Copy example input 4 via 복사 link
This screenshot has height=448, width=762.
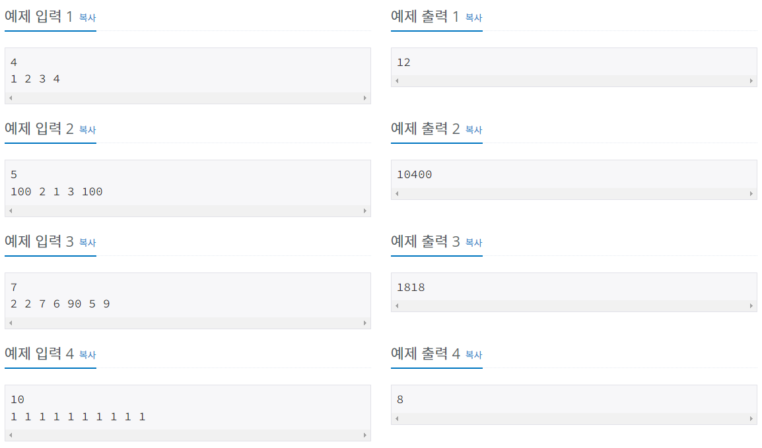[87, 354]
